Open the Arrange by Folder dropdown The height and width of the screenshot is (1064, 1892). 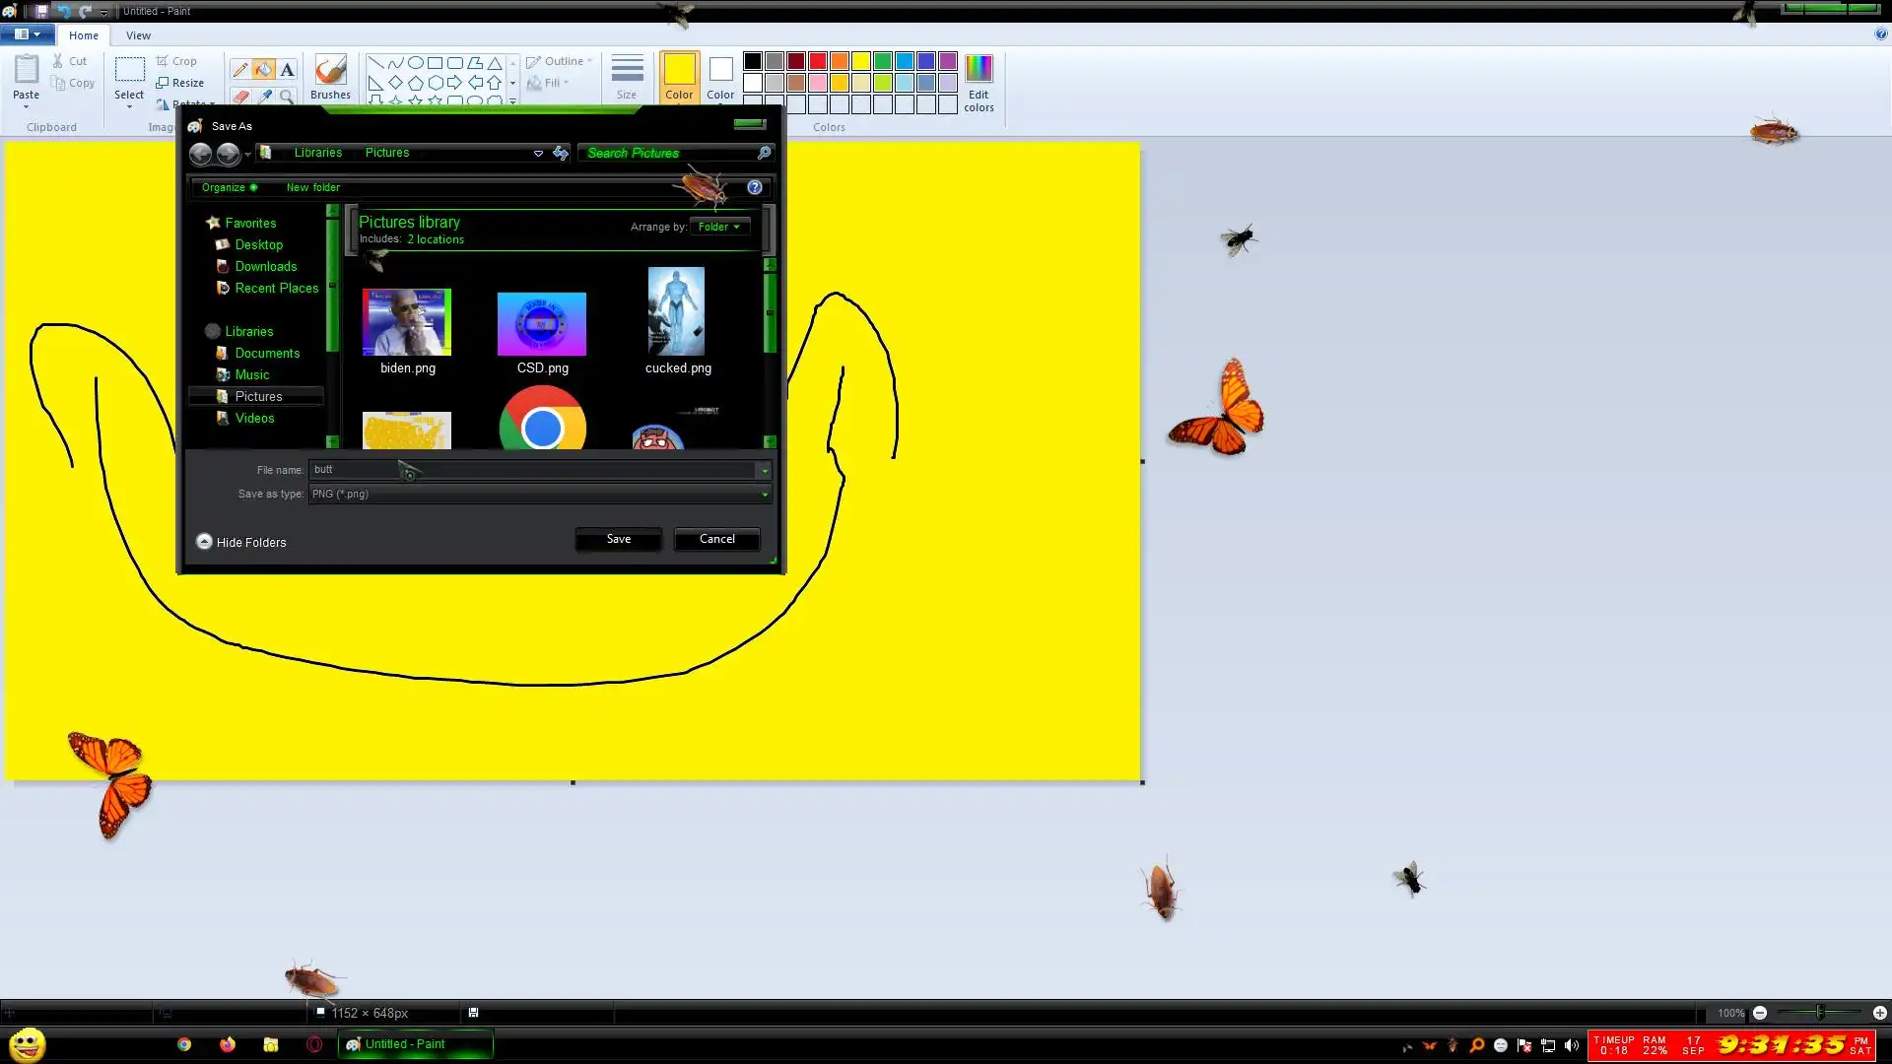tap(719, 227)
